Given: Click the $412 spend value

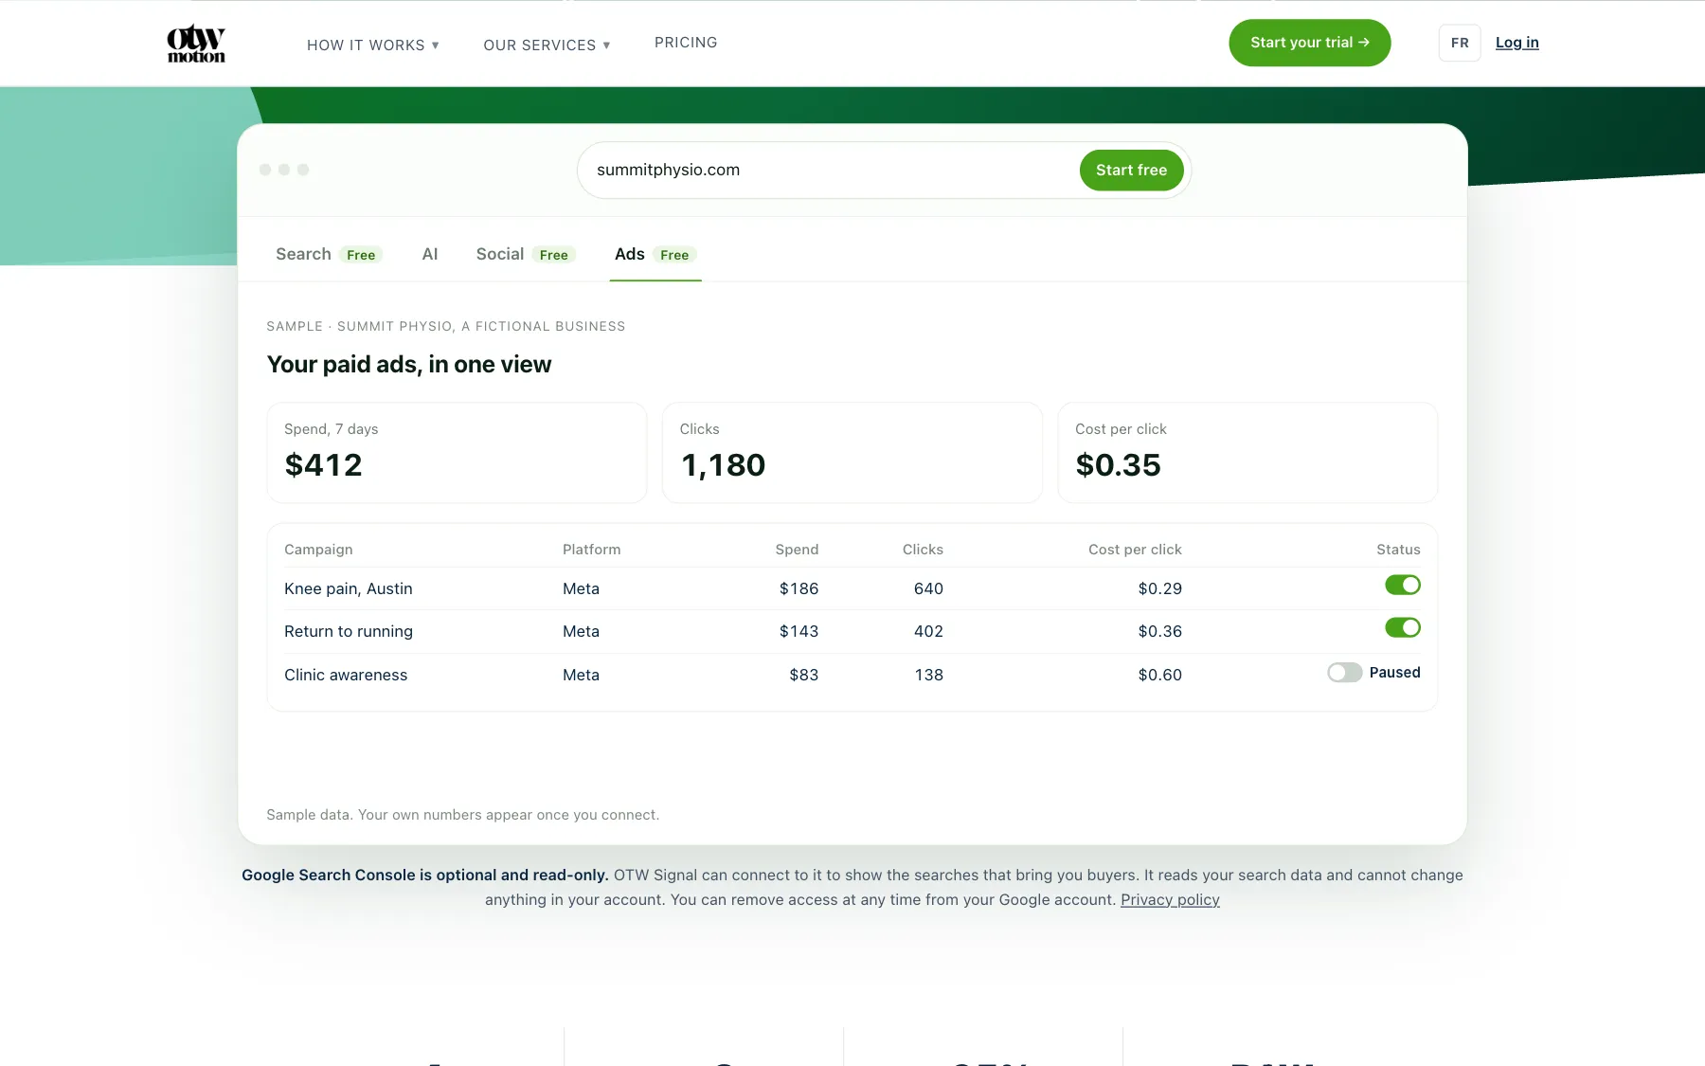Looking at the screenshot, I should (x=323, y=464).
